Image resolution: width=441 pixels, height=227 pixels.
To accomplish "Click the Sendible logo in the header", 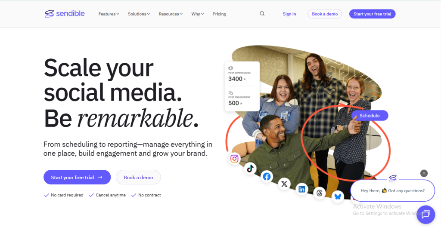I will 65,14.
